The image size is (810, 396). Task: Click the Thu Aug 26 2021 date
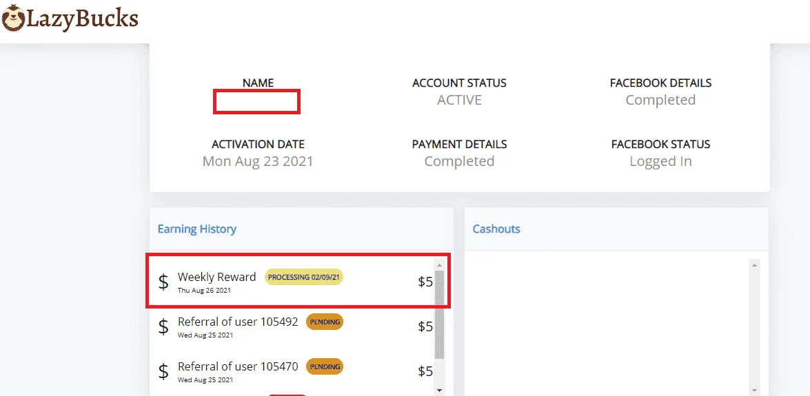click(204, 290)
